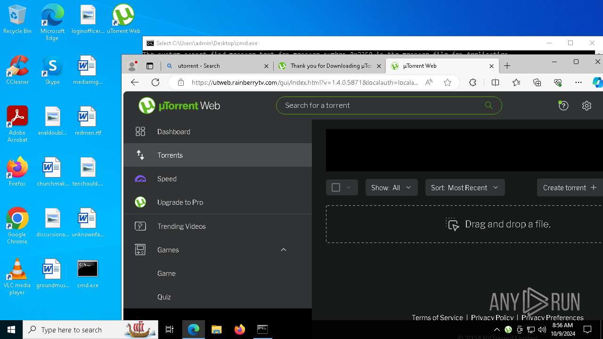Click the Create torrent button
This screenshot has height=339, width=603.
570,187
